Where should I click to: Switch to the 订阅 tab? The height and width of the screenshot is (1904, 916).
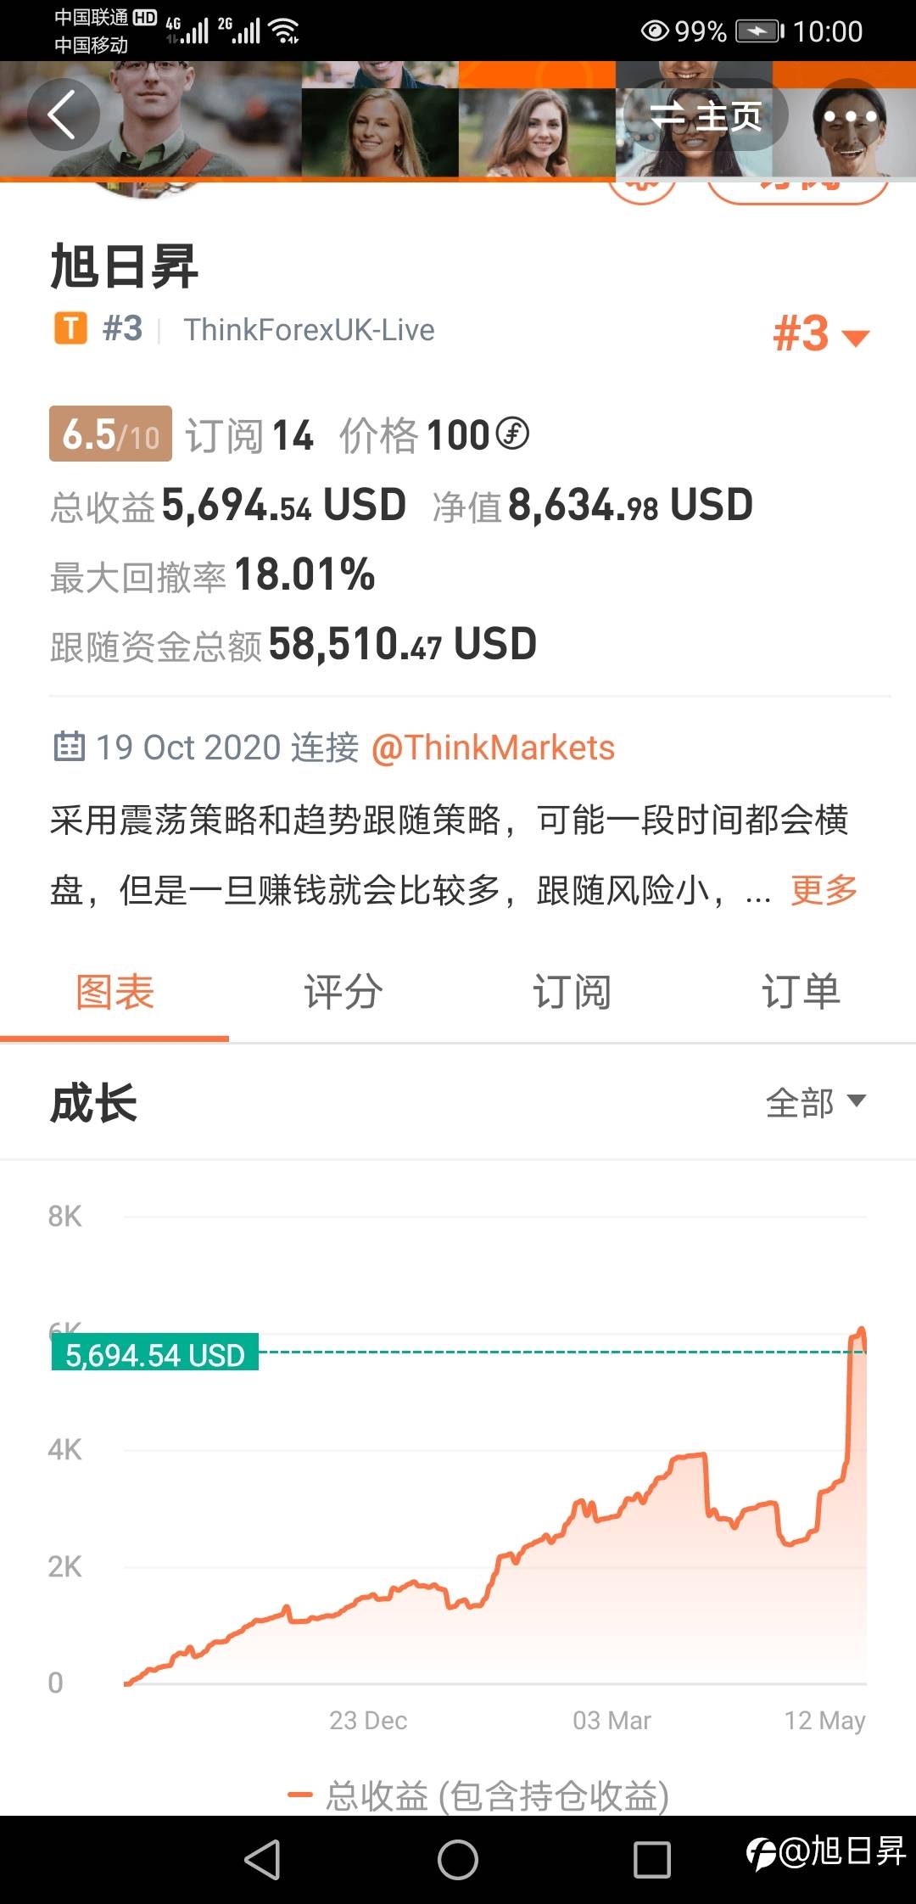point(572,991)
